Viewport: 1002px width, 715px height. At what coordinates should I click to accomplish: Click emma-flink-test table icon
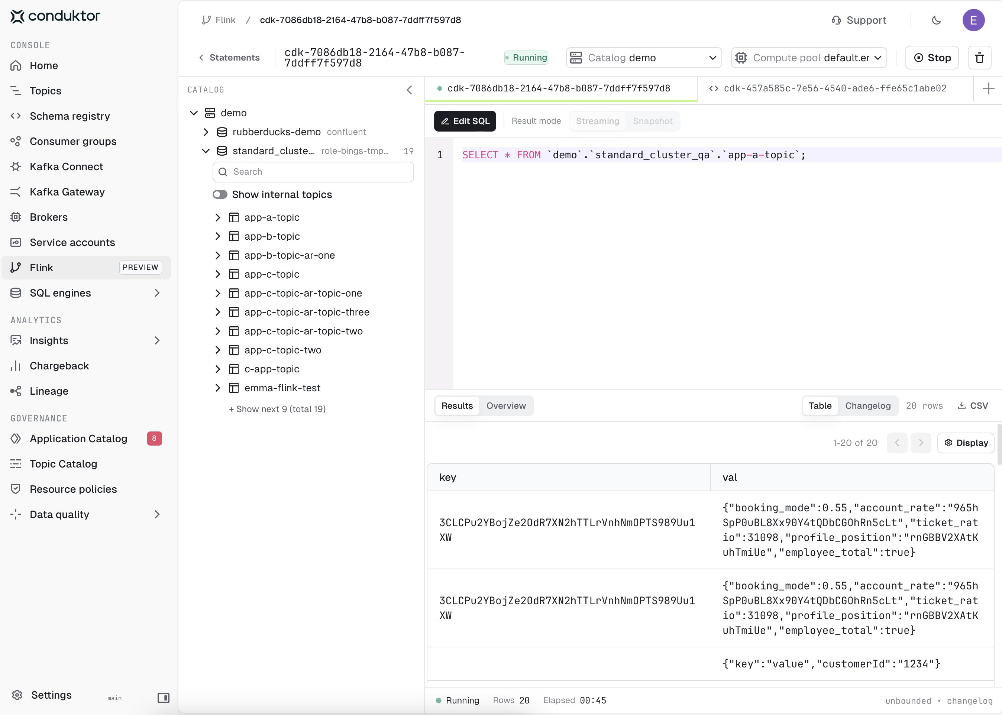[x=234, y=388]
